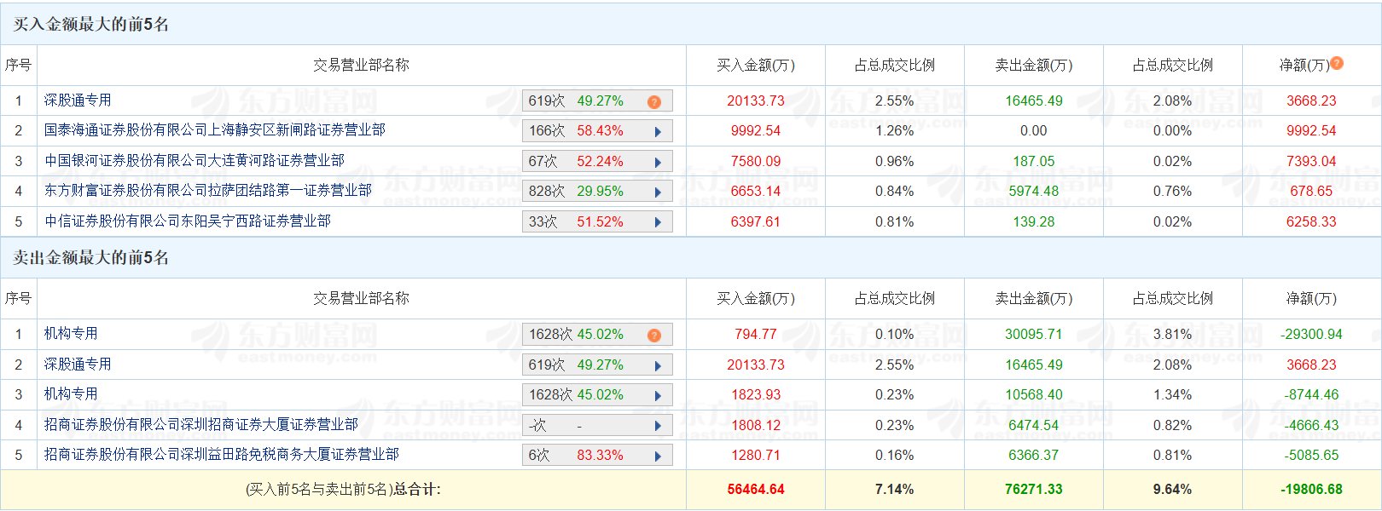Viewport: 1382px width, 511px height.
Task: Expand the blue arrow beside 619次 49.27%
Action: [x=658, y=365]
